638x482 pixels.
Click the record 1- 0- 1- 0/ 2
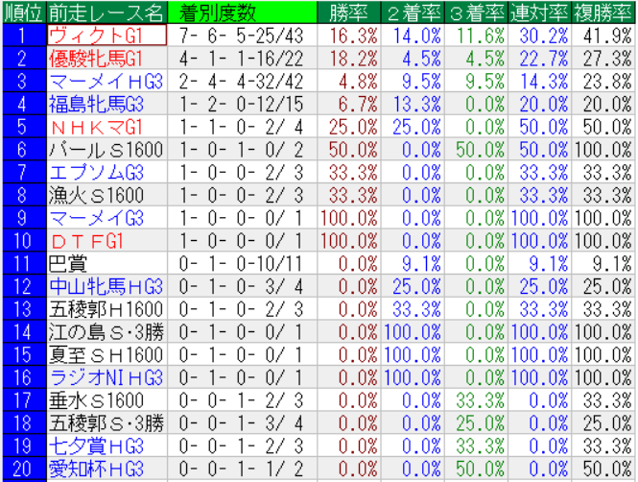(x=242, y=150)
